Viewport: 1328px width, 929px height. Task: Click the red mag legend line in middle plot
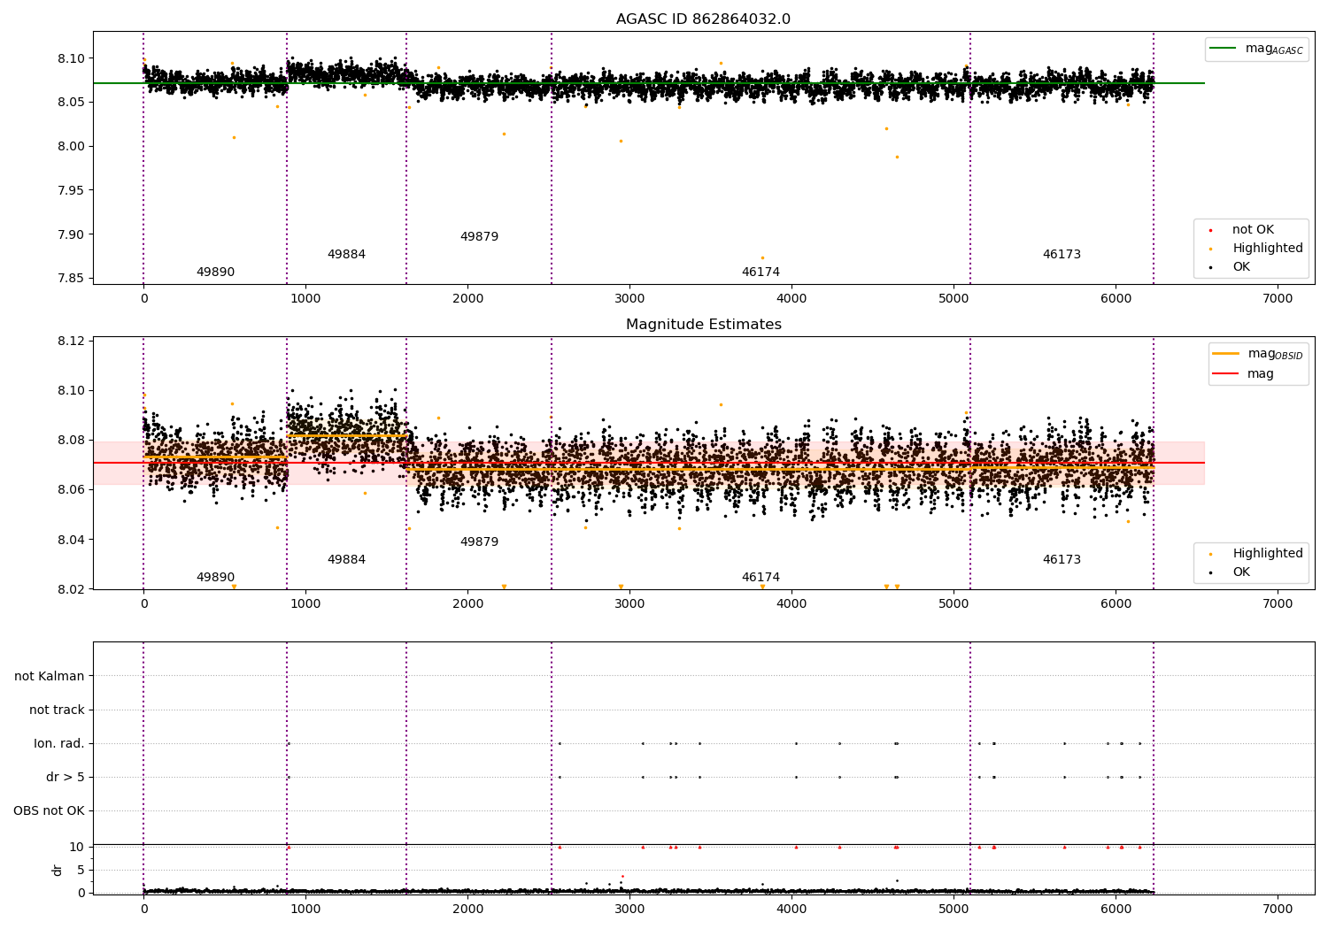[x=1226, y=374]
